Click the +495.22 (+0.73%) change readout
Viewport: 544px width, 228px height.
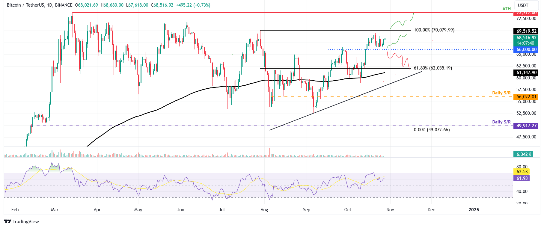pyautogui.click(x=193, y=5)
